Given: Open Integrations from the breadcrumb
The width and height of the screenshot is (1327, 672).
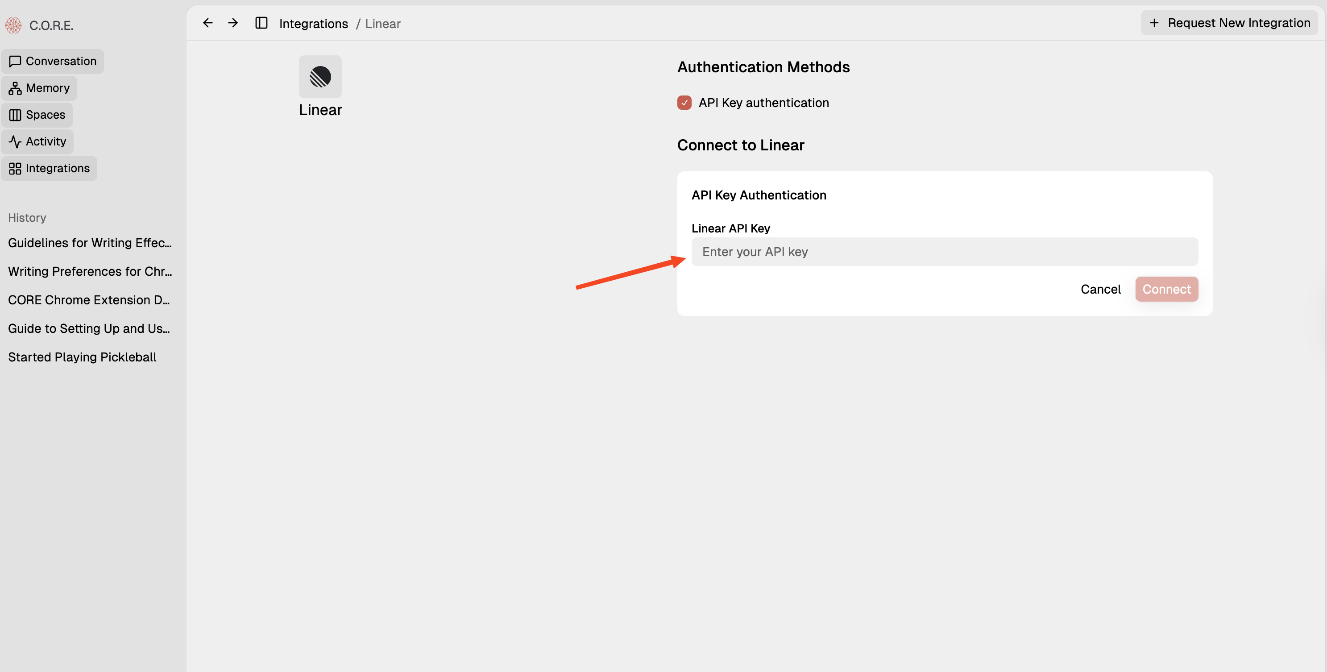Looking at the screenshot, I should [314, 23].
